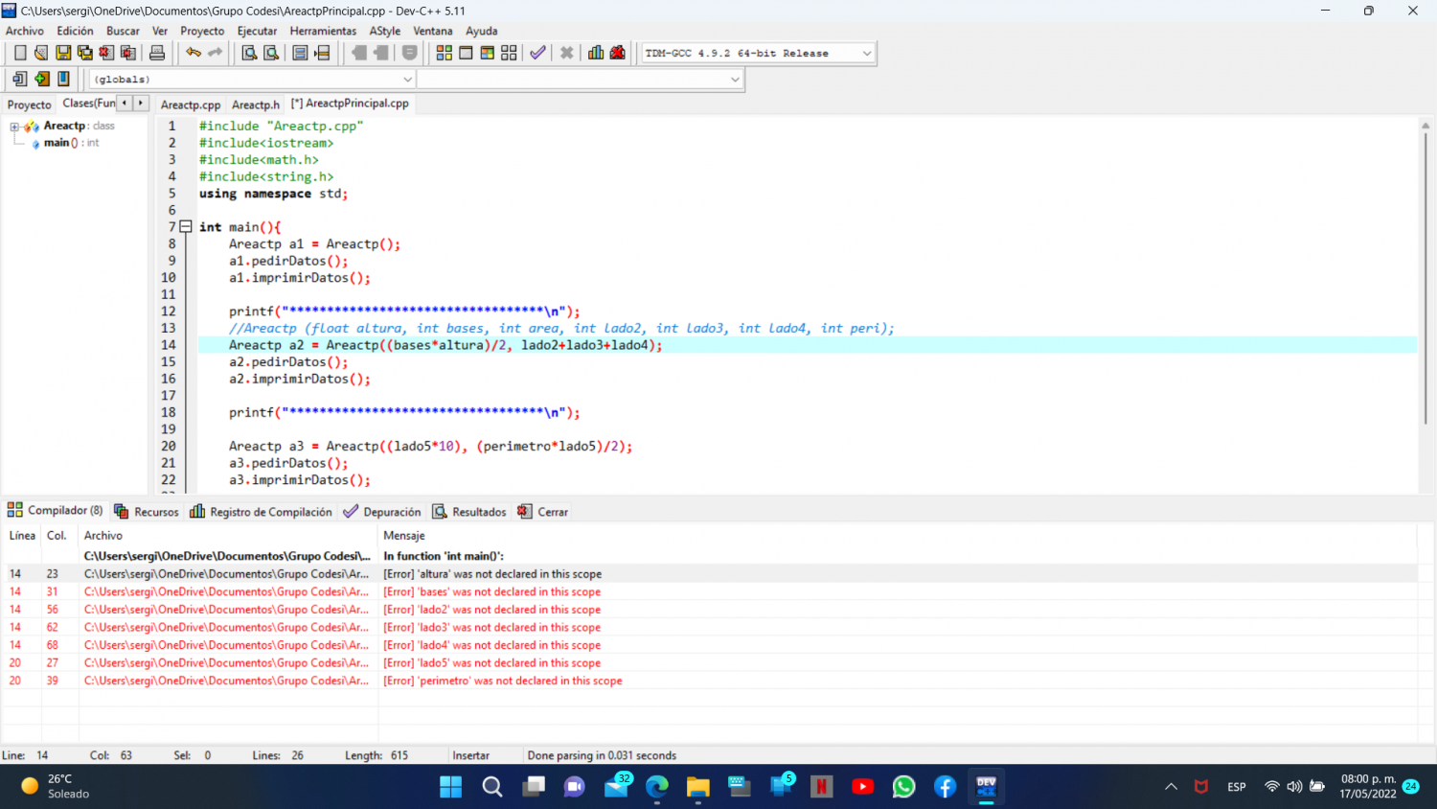This screenshot has height=809, width=1437.
Task: Click the Open file toolbar icon
Action: (x=41, y=53)
